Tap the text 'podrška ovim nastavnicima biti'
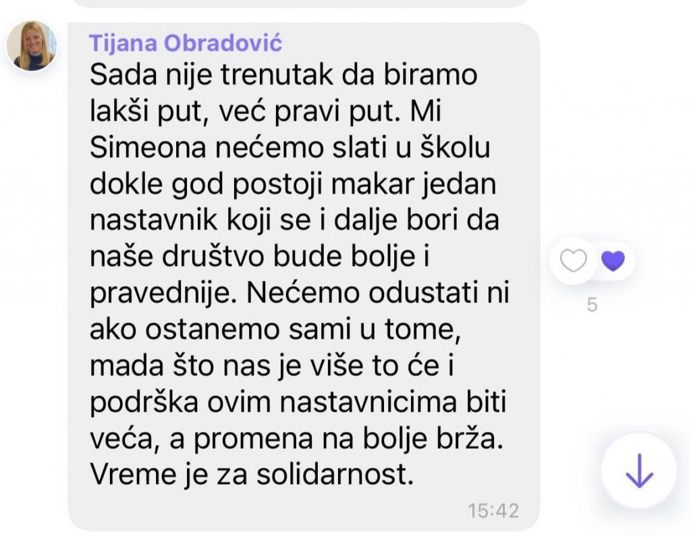This screenshot has width=691, height=536. (x=298, y=403)
